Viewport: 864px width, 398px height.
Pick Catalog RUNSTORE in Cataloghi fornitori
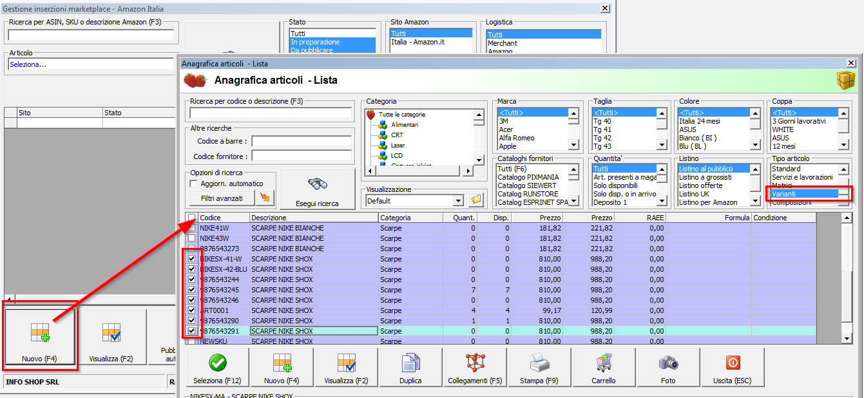pos(533,194)
